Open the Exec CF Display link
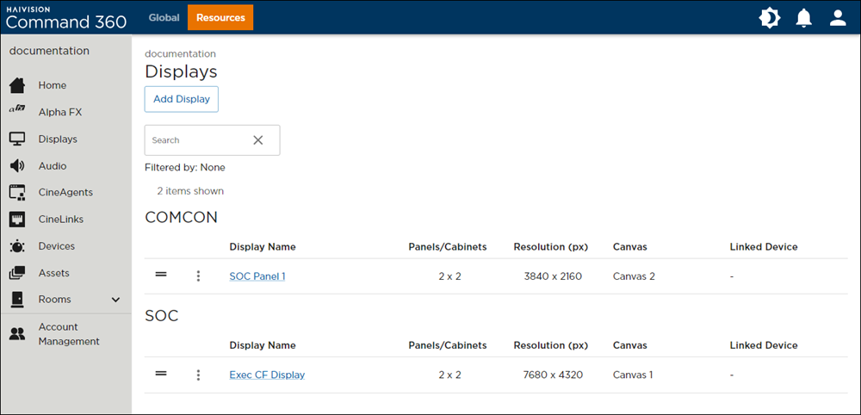 [267, 375]
